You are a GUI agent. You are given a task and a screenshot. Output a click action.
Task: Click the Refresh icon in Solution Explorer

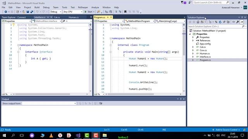(220, 22)
